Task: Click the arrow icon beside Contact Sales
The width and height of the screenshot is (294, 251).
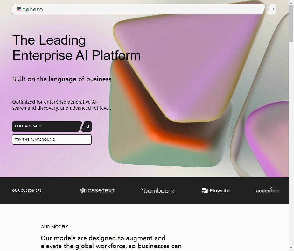Action: tap(87, 126)
